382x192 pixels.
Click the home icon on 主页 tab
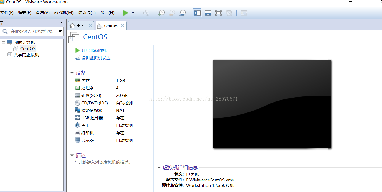point(72,26)
